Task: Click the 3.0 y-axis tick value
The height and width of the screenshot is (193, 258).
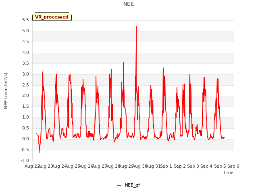Action: pos(25,74)
